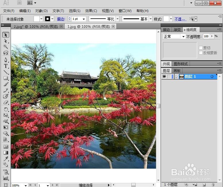The width and height of the screenshot is (223, 187).
Task: Select the Free Transform tool
Action: [x=6, y=127]
